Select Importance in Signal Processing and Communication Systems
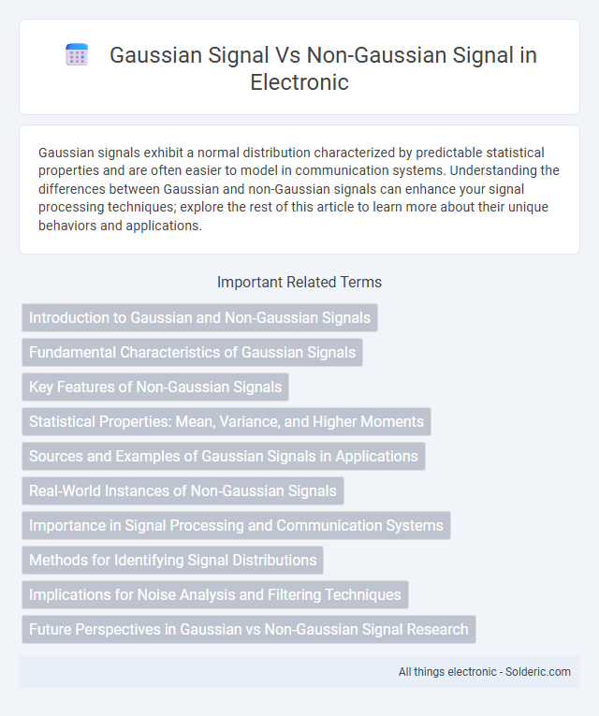This screenshot has width=599, height=716. (236, 526)
